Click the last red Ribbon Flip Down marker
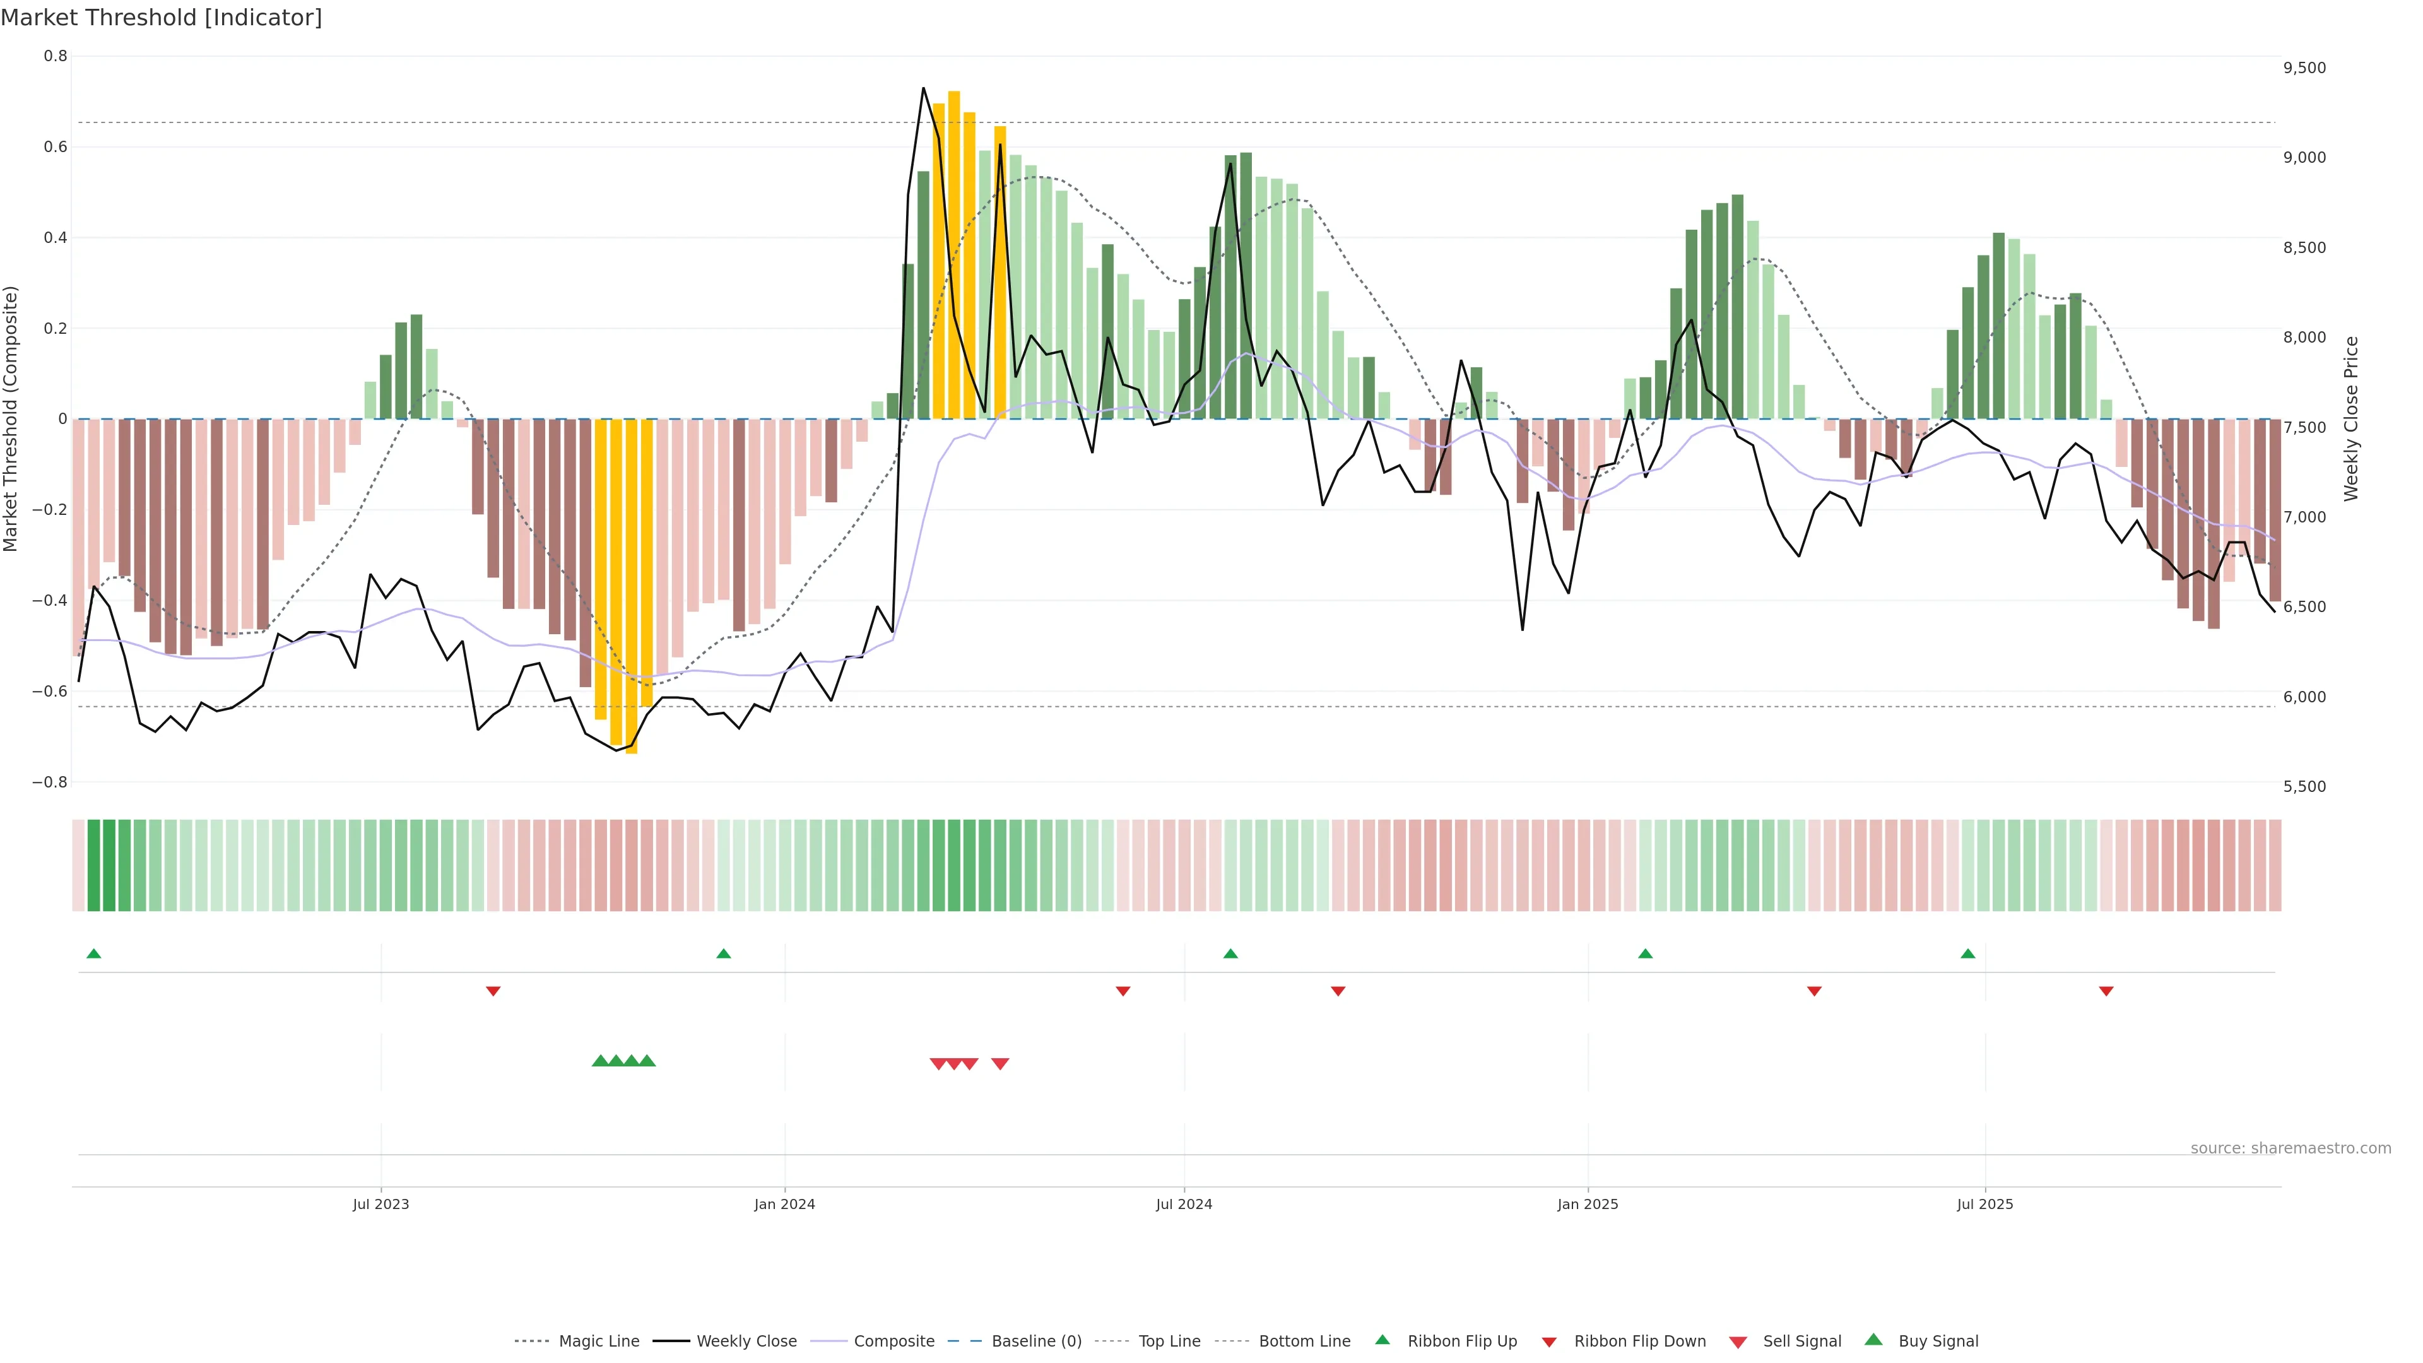The image size is (2423, 1363). [2106, 991]
